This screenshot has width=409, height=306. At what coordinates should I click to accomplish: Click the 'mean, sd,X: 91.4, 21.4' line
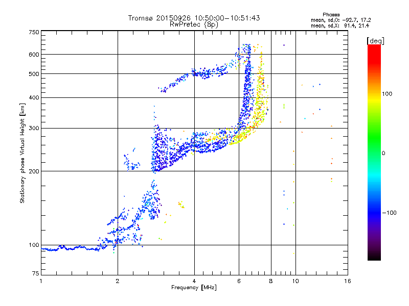click(340, 26)
